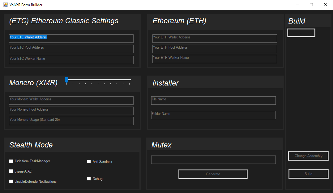Open the browse "..." button under Build
The height and width of the screenshot is (193, 333).
[x=301, y=33]
